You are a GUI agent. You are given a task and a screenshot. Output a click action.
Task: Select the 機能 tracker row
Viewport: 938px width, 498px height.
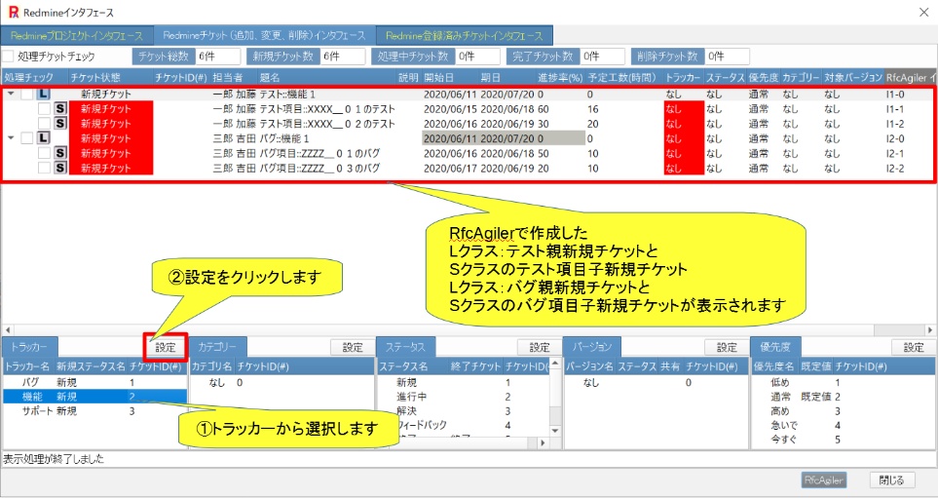coord(94,397)
